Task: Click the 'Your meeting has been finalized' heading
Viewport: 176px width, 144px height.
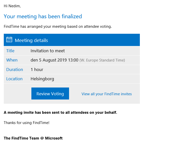Action: point(43,16)
